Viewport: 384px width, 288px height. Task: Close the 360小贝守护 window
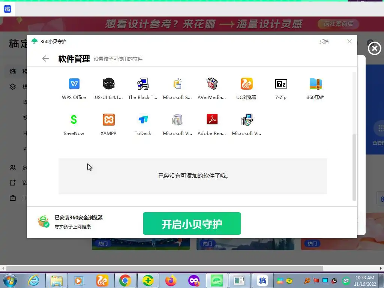coord(349,41)
